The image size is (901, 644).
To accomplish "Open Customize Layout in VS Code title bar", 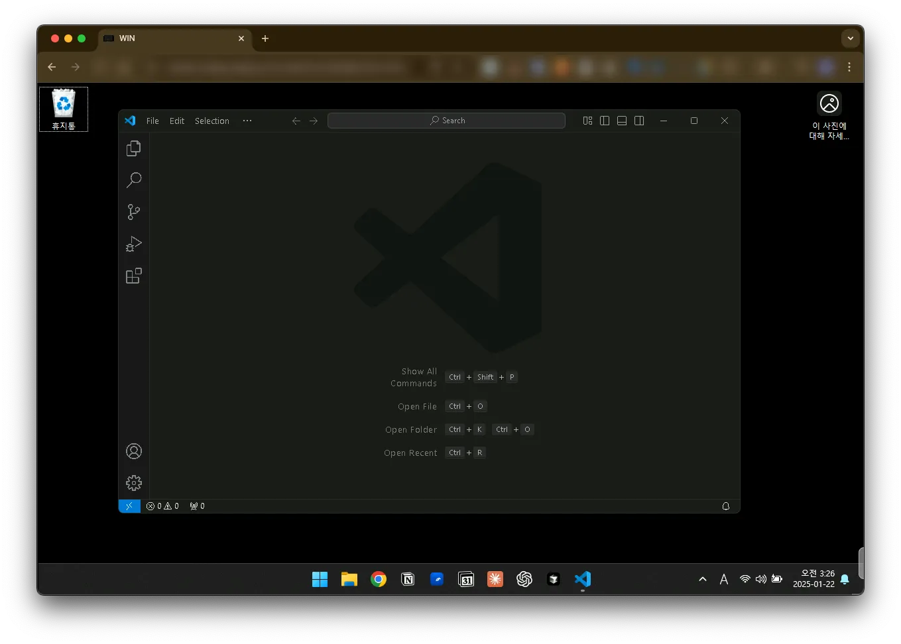I will tap(587, 121).
